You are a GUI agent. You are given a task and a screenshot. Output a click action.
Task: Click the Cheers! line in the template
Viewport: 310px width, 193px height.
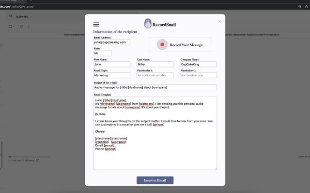point(100,132)
